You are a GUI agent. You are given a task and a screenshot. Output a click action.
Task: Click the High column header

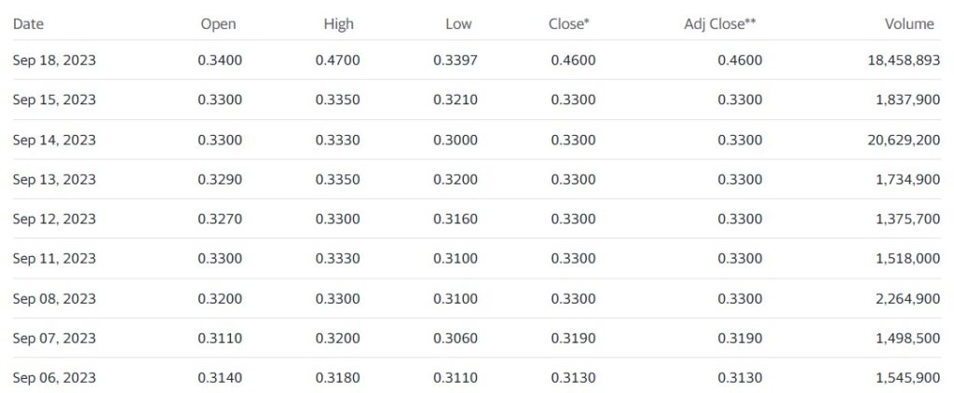pyautogui.click(x=338, y=24)
